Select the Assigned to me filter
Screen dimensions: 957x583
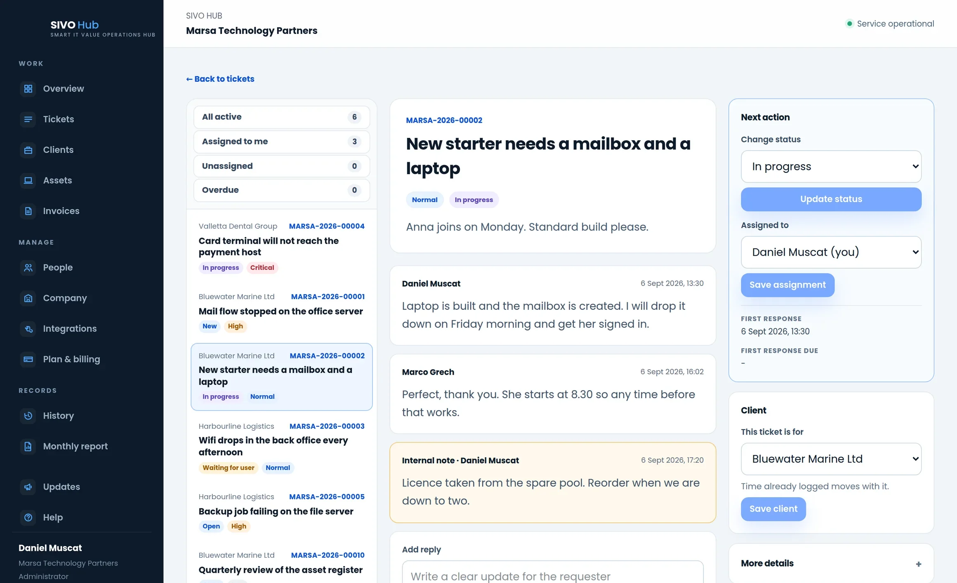pyautogui.click(x=281, y=142)
